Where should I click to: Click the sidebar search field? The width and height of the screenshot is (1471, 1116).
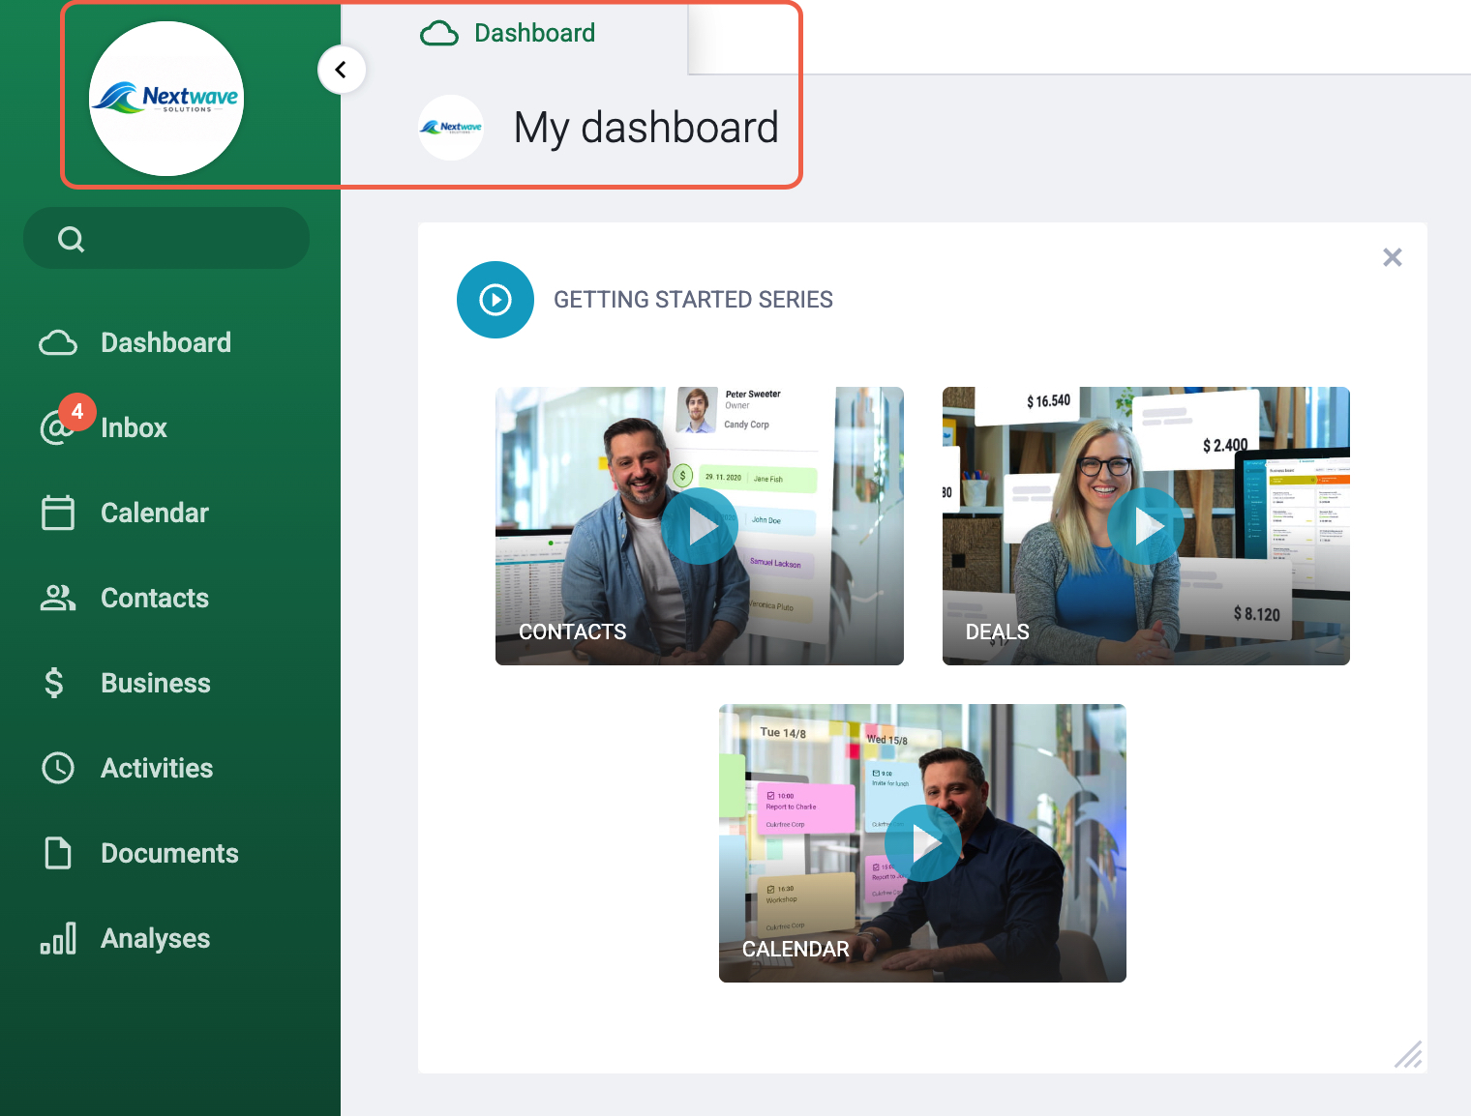(166, 238)
